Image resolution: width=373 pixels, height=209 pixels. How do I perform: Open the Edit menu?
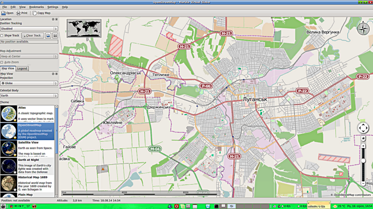[13, 7]
